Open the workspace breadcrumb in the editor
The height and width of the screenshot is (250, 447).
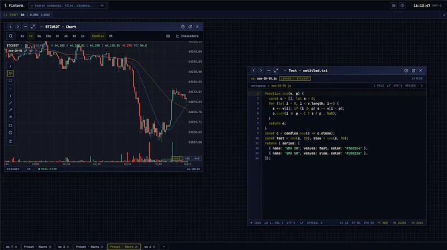coord(258,86)
